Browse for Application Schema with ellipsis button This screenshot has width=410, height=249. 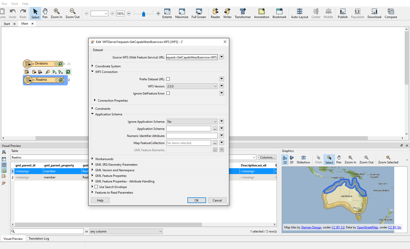[x=215, y=129]
